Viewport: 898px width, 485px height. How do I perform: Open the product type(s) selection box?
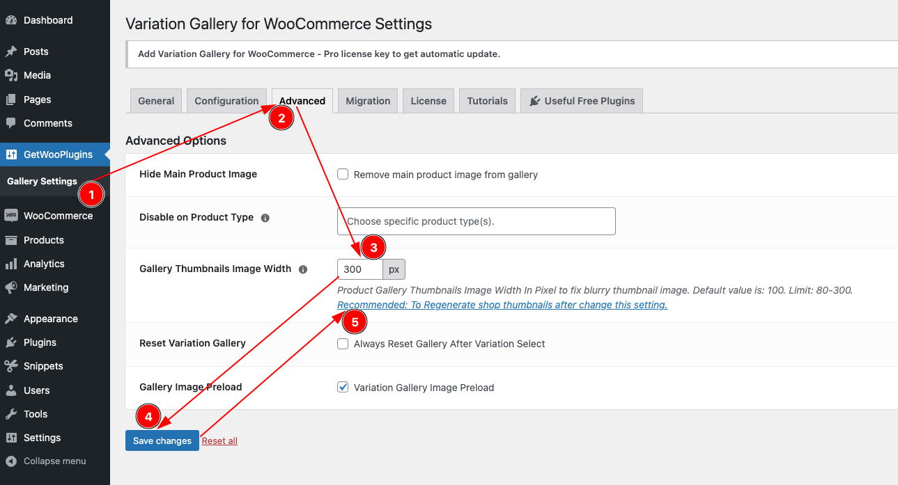pos(477,221)
